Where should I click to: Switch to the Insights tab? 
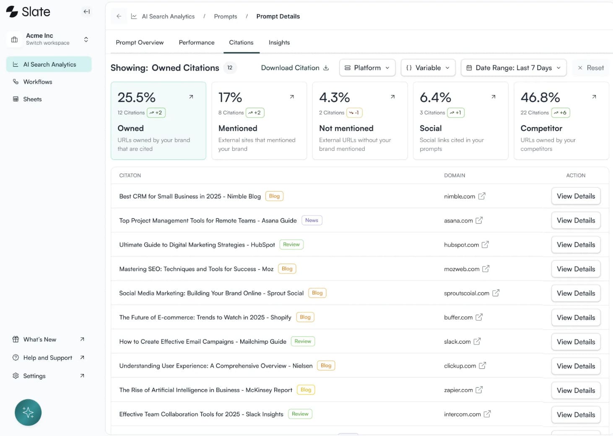point(279,42)
